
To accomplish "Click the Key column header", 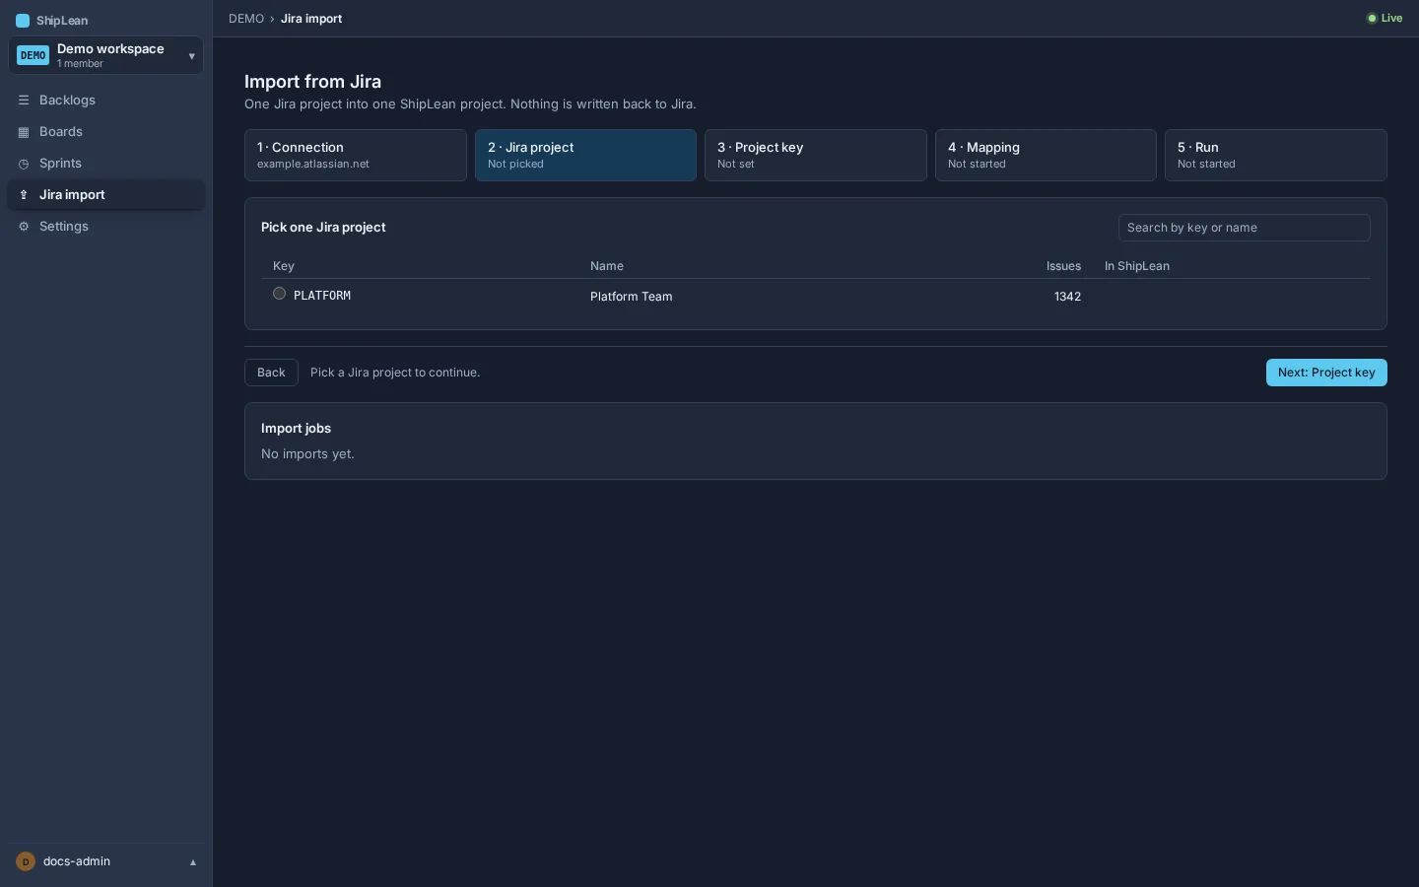I will (284, 266).
